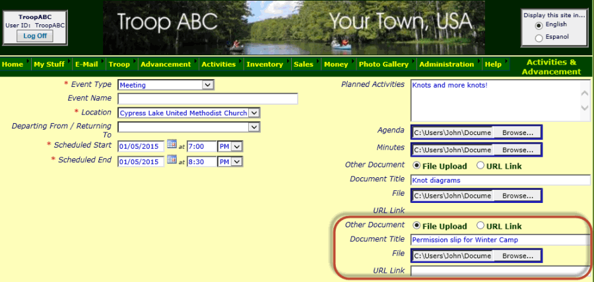The height and width of the screenshot is (282, 594).
Task: Open the Advancement menu
Action: coord(166,65)
